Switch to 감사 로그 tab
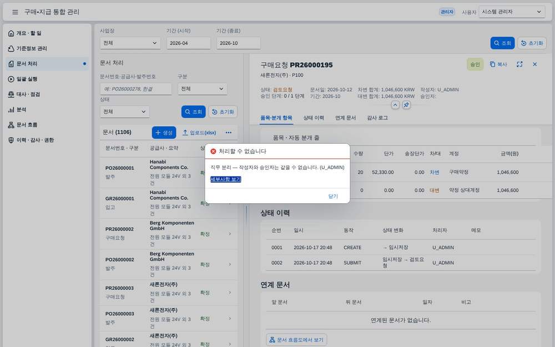 point(377,118)
